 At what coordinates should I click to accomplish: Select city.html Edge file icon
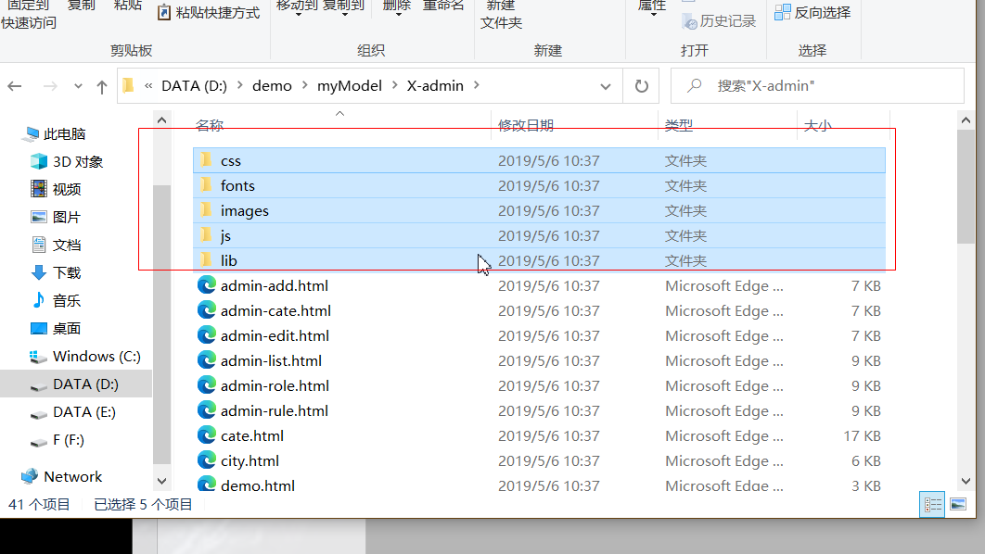tap(207, 460)
